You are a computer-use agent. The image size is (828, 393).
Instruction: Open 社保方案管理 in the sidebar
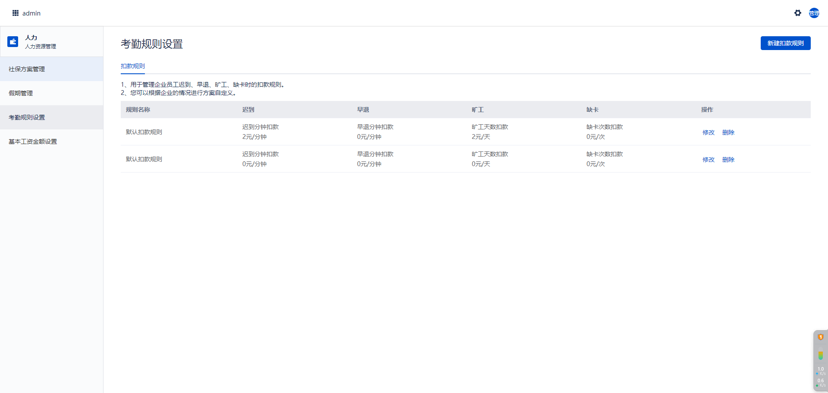[x=27, y=69]
